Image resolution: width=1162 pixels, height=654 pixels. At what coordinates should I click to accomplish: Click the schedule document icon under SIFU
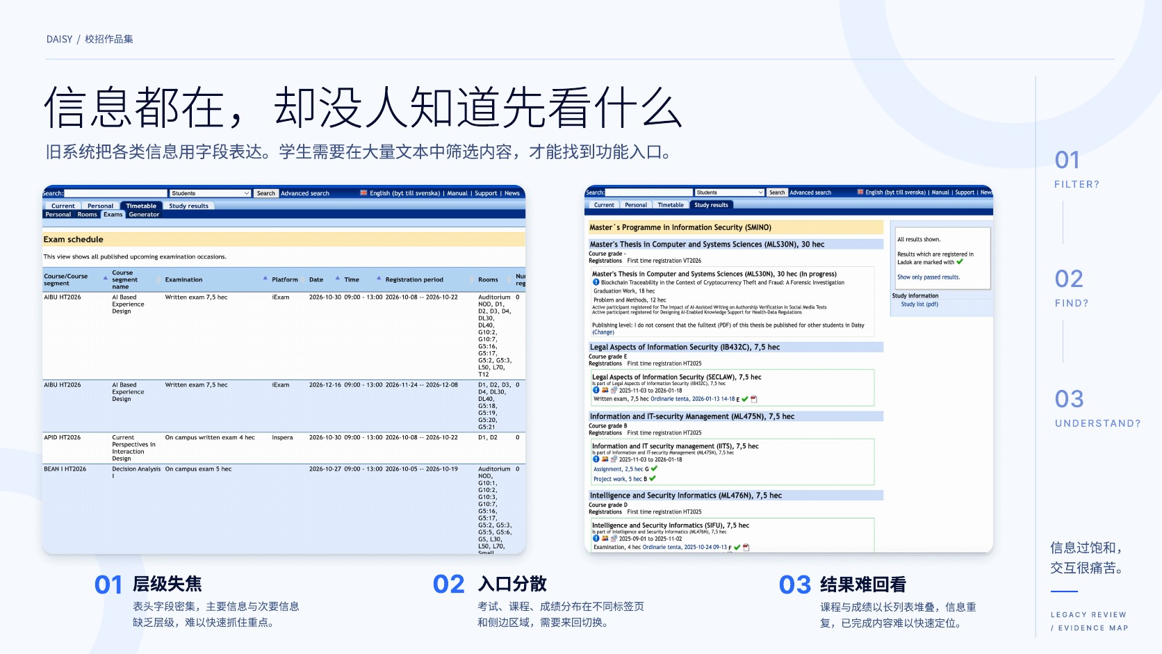[x=614, y=538]
